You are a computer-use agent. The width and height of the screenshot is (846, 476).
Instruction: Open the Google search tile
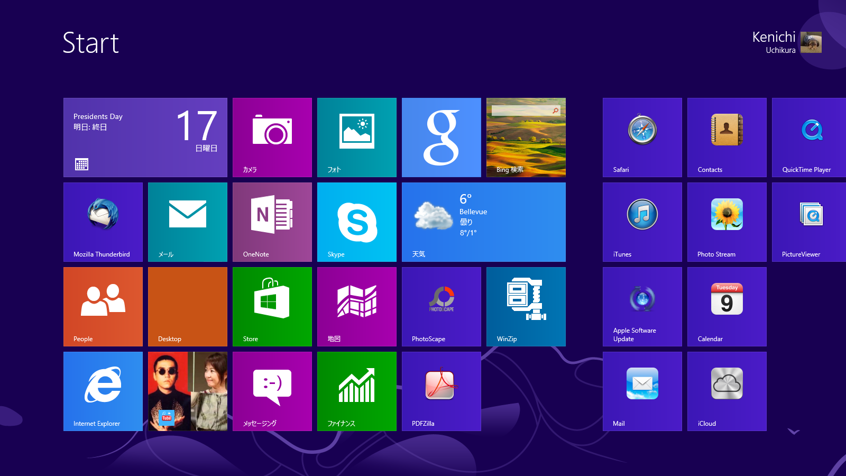442,138
